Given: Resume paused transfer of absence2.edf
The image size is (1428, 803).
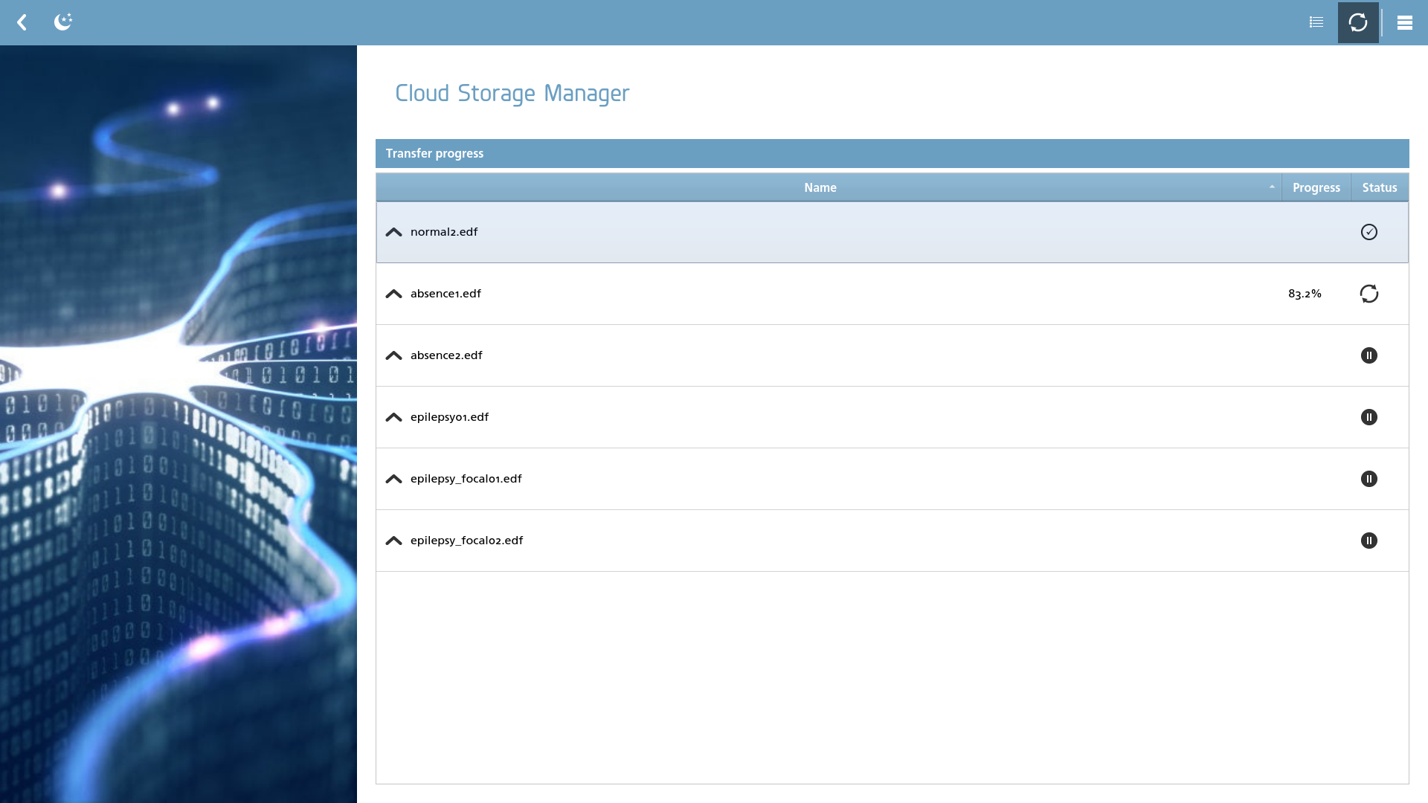Looking at the screenshot, I should pos(1369,355).
